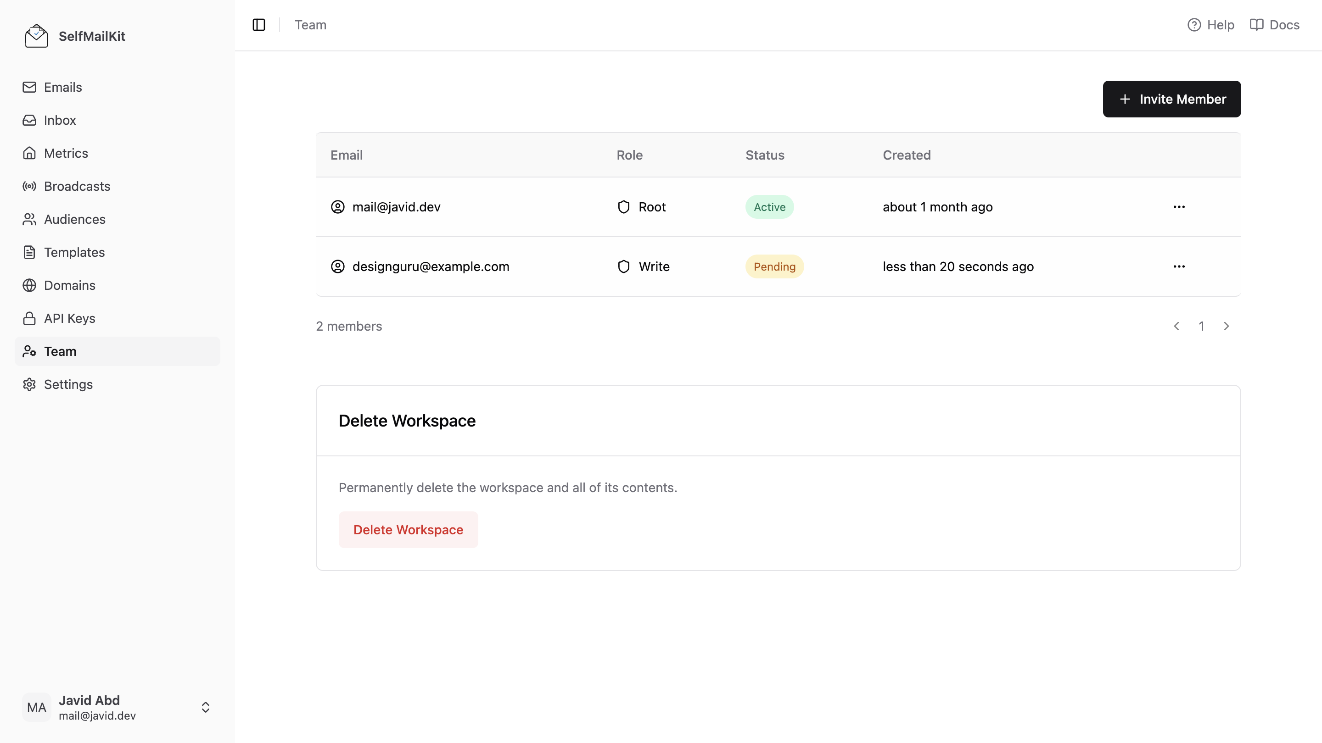Click the '2 members' count text

349,326
